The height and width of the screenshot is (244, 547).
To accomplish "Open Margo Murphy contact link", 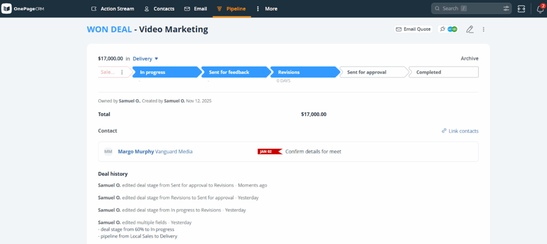I will coord(136,151).
